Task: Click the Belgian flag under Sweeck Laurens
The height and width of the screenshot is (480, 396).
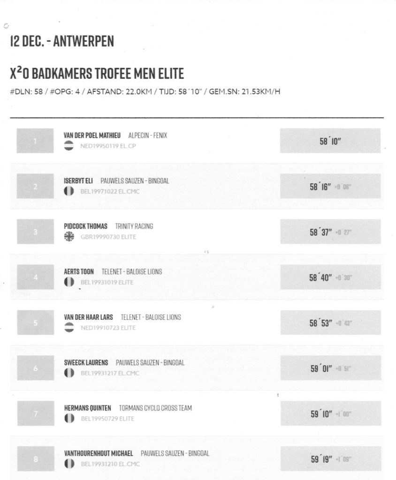Action: coord(69,373)
